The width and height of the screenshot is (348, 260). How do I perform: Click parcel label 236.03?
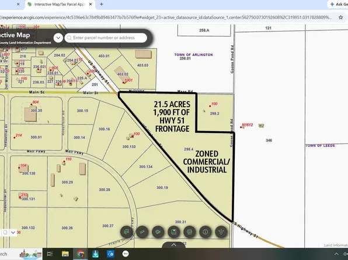pyautogui.click(x=39, y=82)
